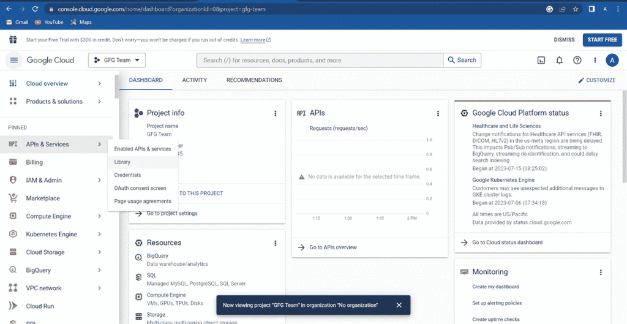Expand the Compute Engine submenu chevron
Image resolution: width=627 pixels, height=324 pixels.
pos(99,216)
